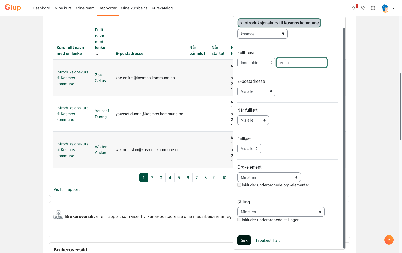
Task: Open Zoe Celius profile link
Action: 100,78
